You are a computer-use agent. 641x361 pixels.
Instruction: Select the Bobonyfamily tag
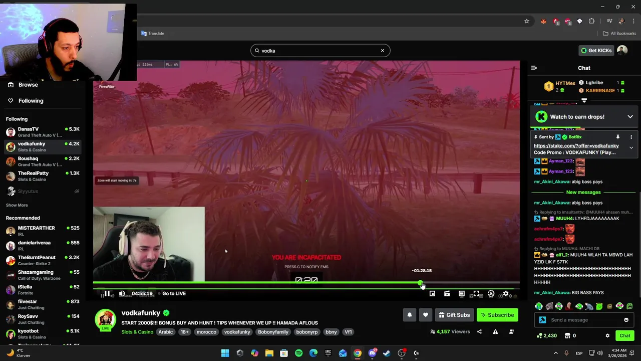[273, 332]
